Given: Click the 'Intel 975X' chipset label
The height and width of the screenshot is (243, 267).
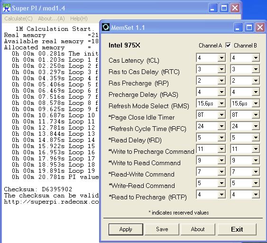Looking at the screenshot, I should (124, 46).
